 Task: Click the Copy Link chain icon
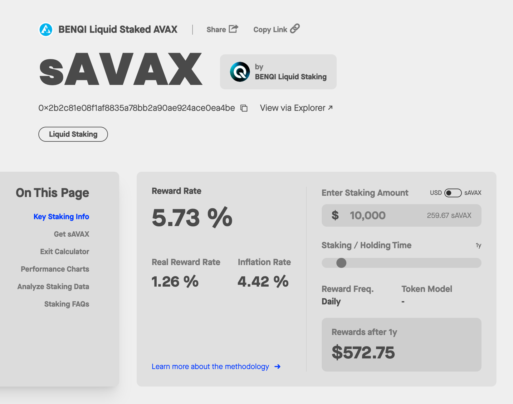pyautogui.click(x=295, y=28)
